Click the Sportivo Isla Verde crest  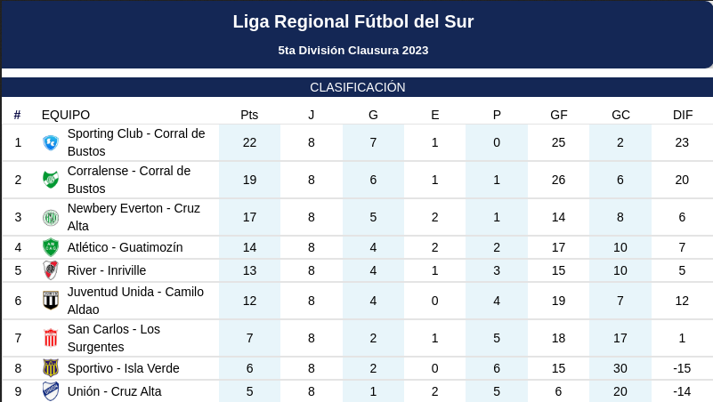click(x=51, y=368)
